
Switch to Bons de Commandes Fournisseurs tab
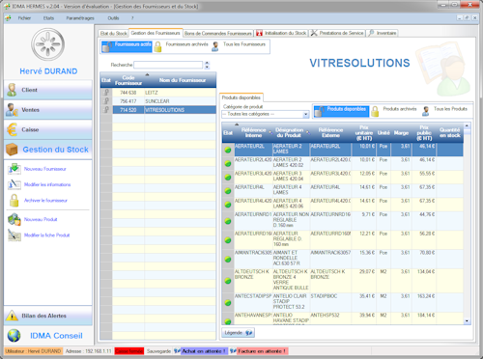218,33
